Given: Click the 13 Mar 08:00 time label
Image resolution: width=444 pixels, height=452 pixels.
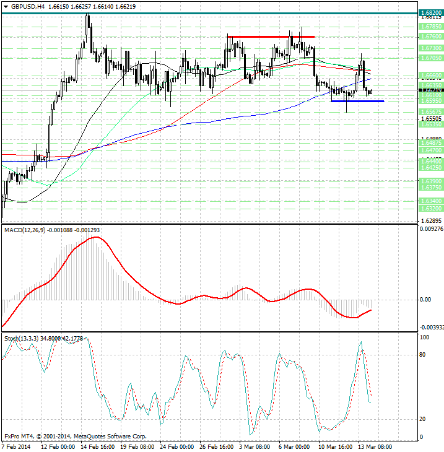Looking at the screenshot, I should [375, 447].
